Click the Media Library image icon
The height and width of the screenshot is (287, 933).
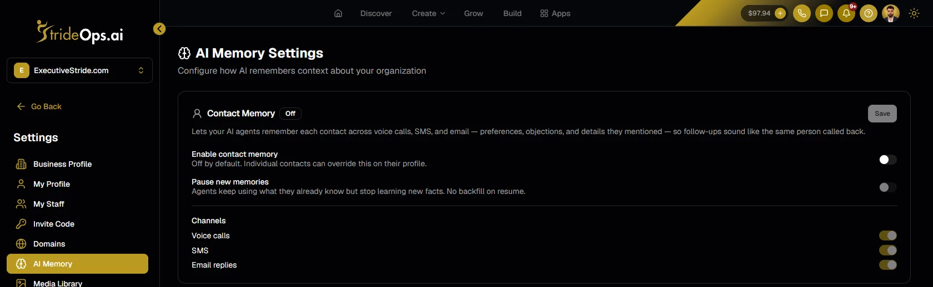[x=21, y=283]
